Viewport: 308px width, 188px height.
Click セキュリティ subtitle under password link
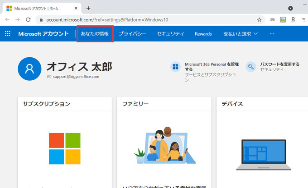coord(272,69)
